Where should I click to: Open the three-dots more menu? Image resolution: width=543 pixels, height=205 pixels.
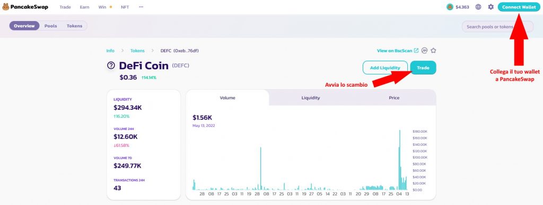click(x=141, y=7)
